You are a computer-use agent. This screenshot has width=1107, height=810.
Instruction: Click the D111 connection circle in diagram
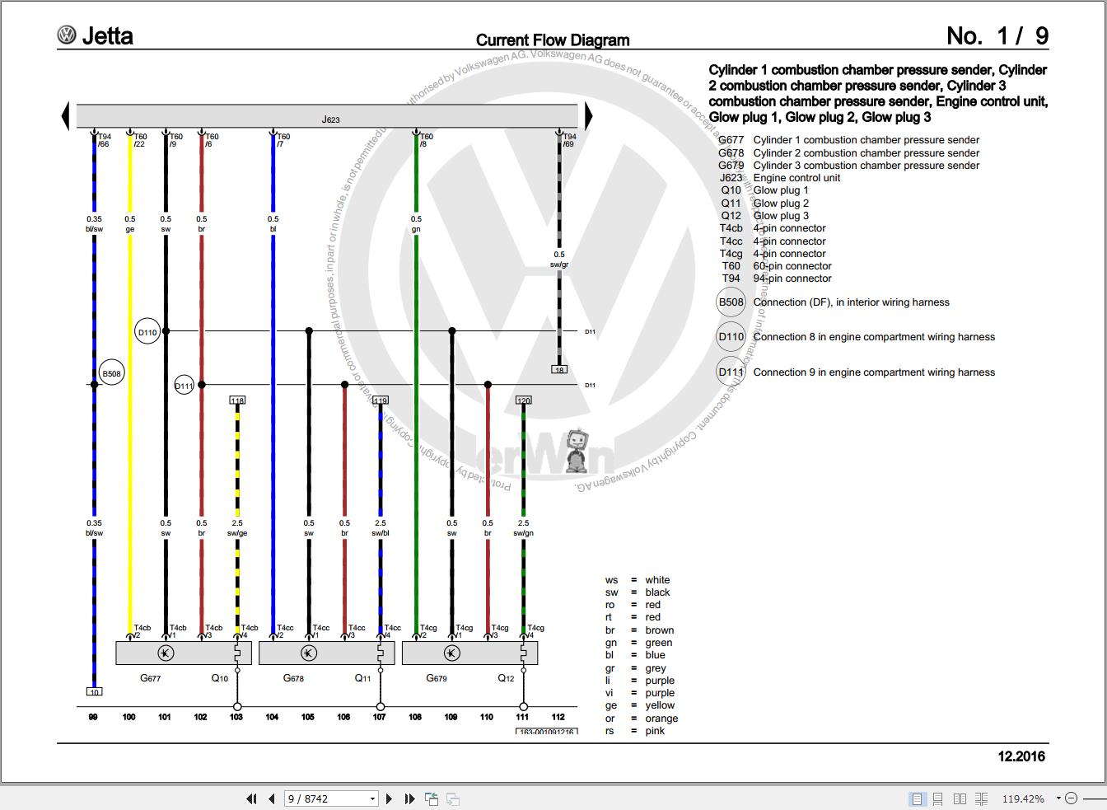click(184, 385)
